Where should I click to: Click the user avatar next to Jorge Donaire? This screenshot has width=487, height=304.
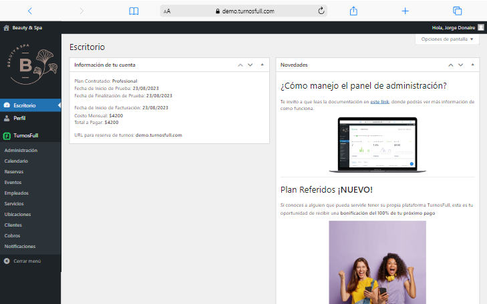481,27
